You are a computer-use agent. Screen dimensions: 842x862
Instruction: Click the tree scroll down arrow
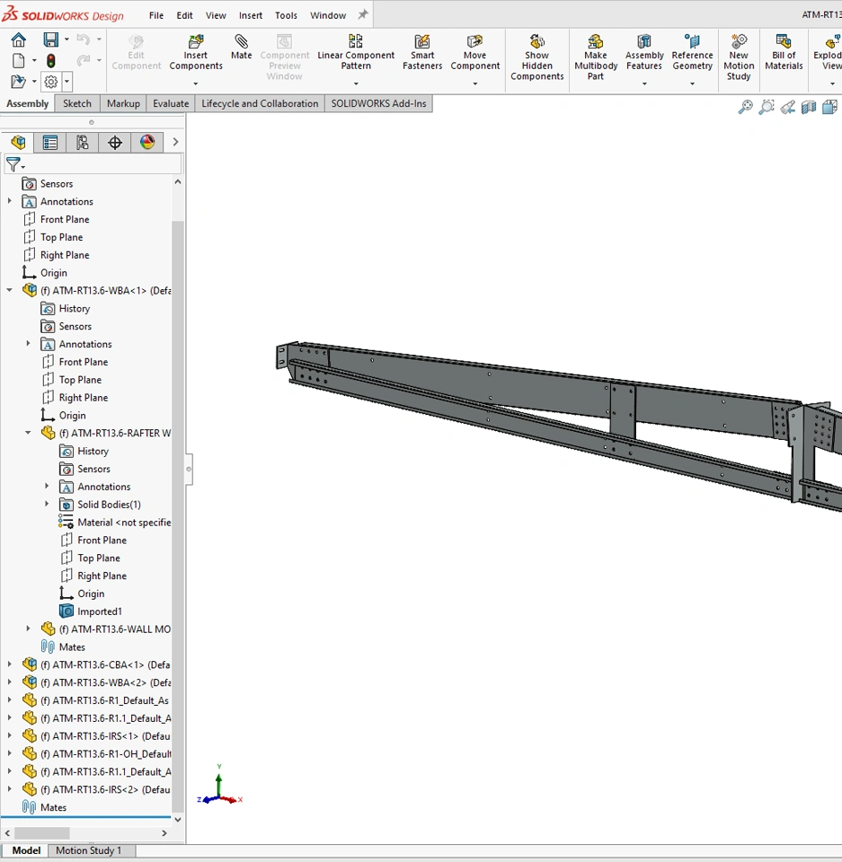178,819
